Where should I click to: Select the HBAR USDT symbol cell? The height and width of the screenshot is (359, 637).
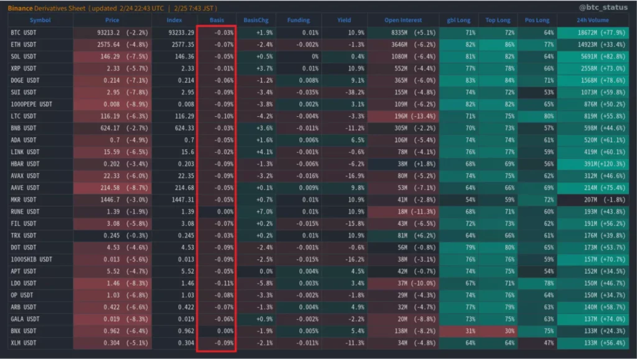(x=40, y=164)
